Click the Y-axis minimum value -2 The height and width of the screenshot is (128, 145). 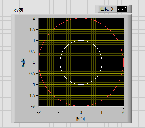click(x=33, y=106)
